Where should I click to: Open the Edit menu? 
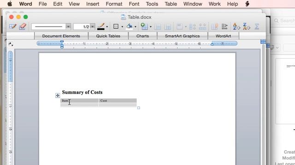click(x=58, y=4)
